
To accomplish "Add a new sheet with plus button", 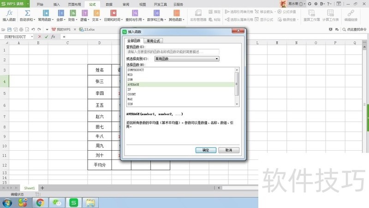I will (42, 188).
